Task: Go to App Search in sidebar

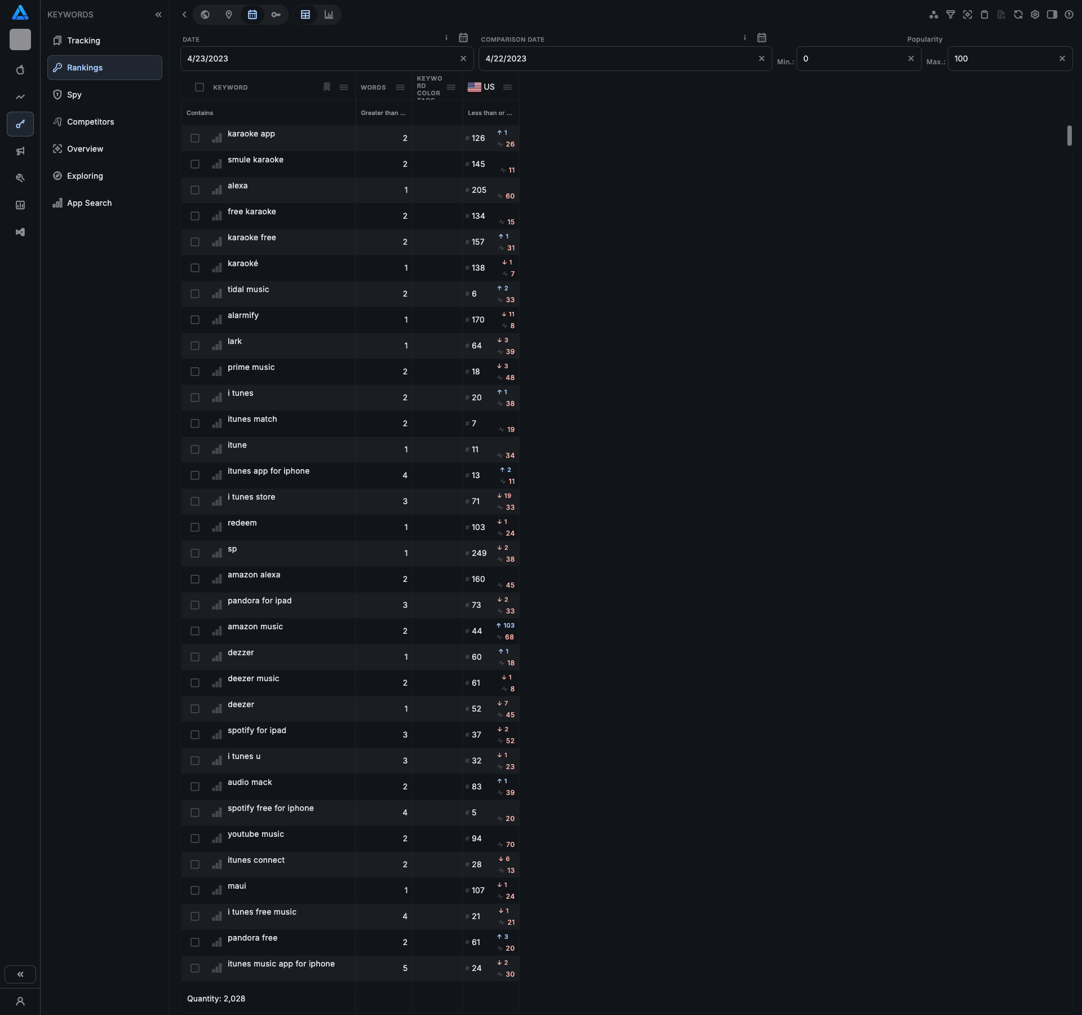Action: (x=89, y=203)
